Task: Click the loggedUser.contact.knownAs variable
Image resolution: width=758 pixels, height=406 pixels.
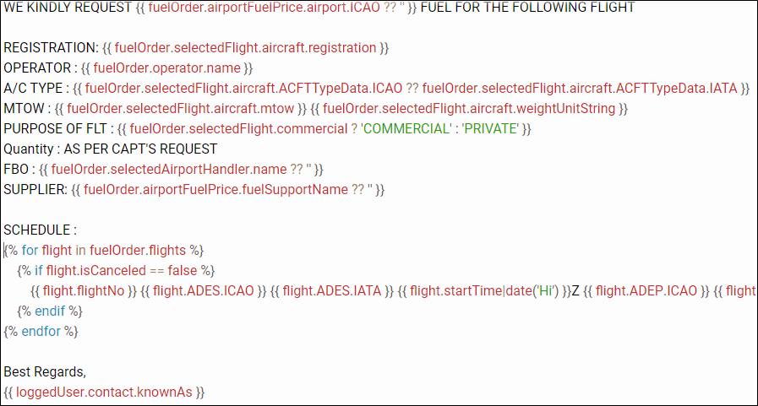Action: (104, 392)
